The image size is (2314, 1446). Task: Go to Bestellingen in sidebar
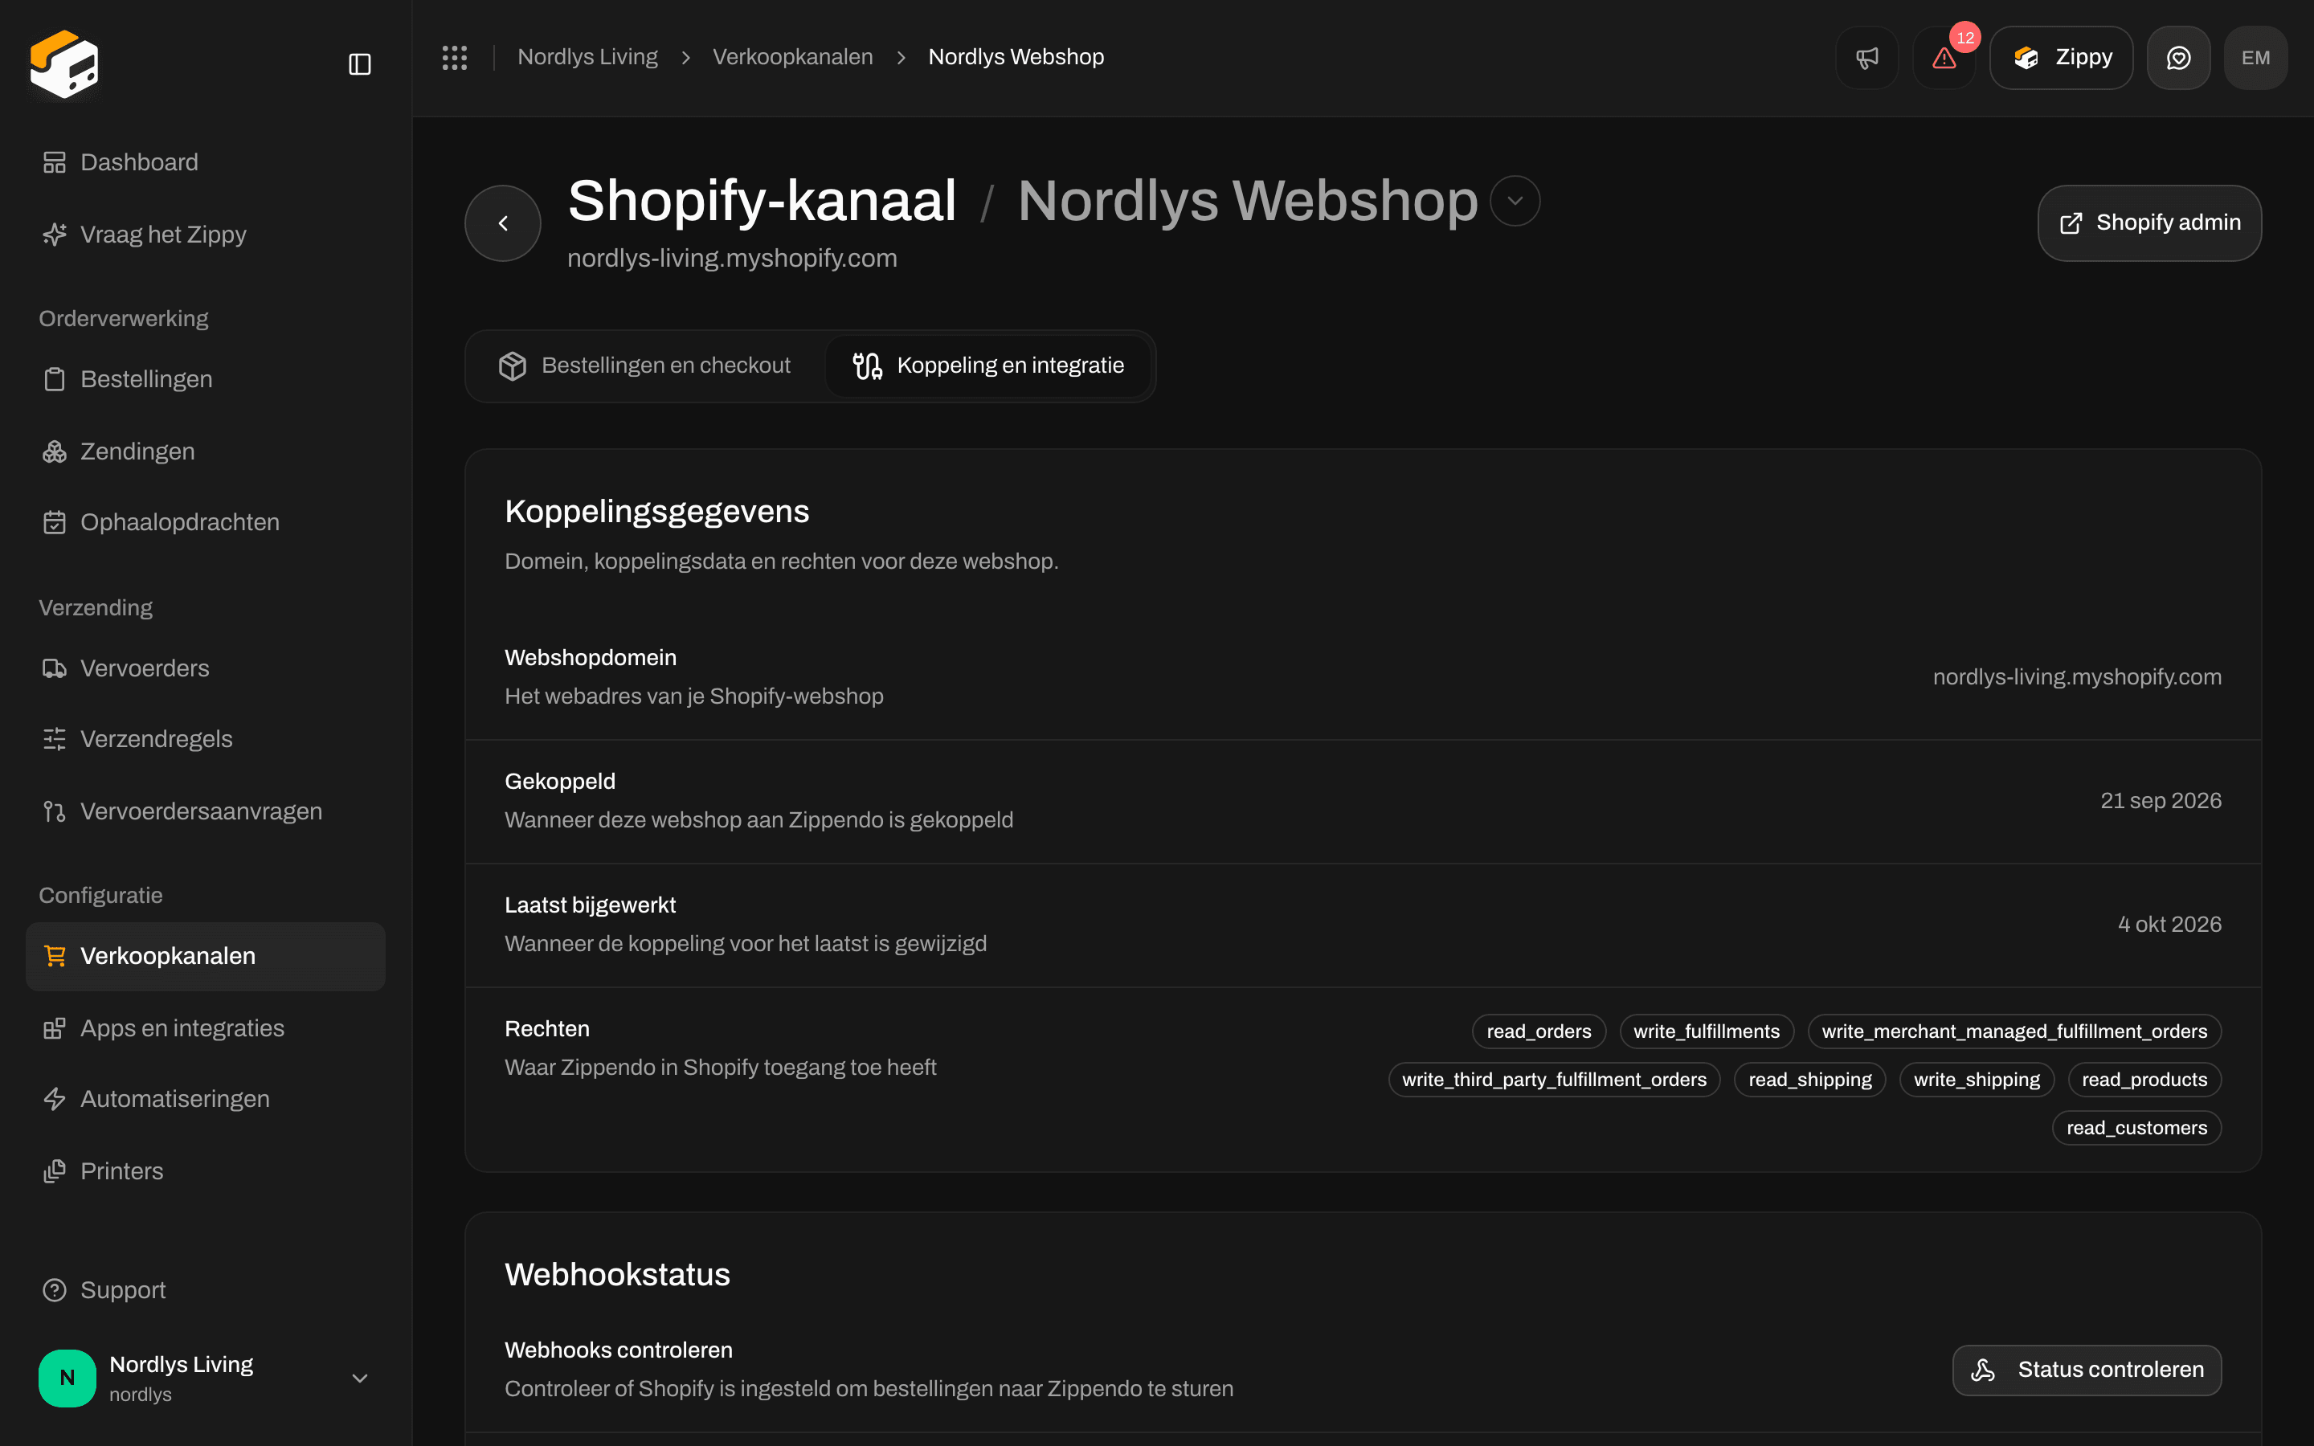(206, 378)
